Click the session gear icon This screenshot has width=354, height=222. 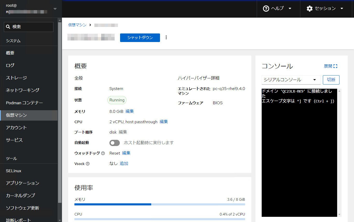[309, 9]
